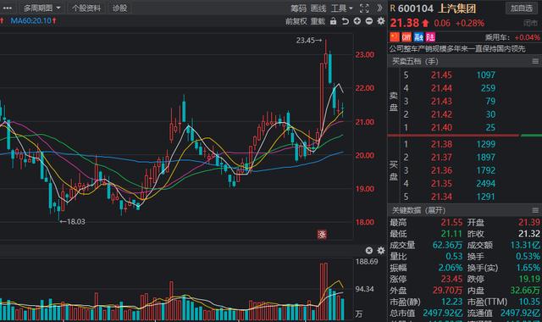Viewport: 542px width, 322px height.
Task: Click the China flag icon
Action: pyautogui.click(x=395, y=37)
